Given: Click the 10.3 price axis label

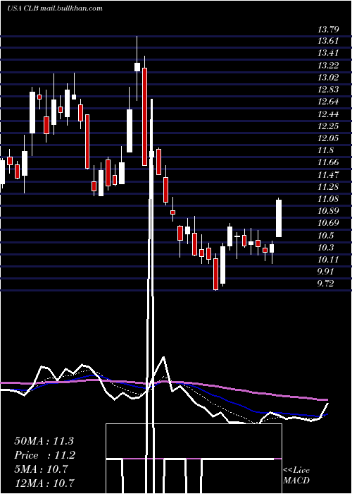Looking at the screenshot, I should [325, 248].
